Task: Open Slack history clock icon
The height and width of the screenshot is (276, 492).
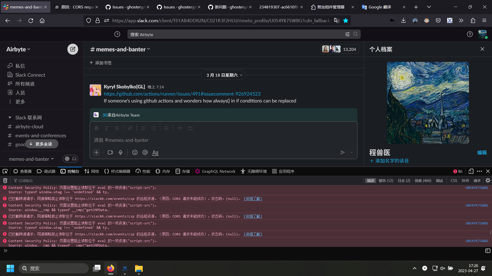Action: pos(117,34)
